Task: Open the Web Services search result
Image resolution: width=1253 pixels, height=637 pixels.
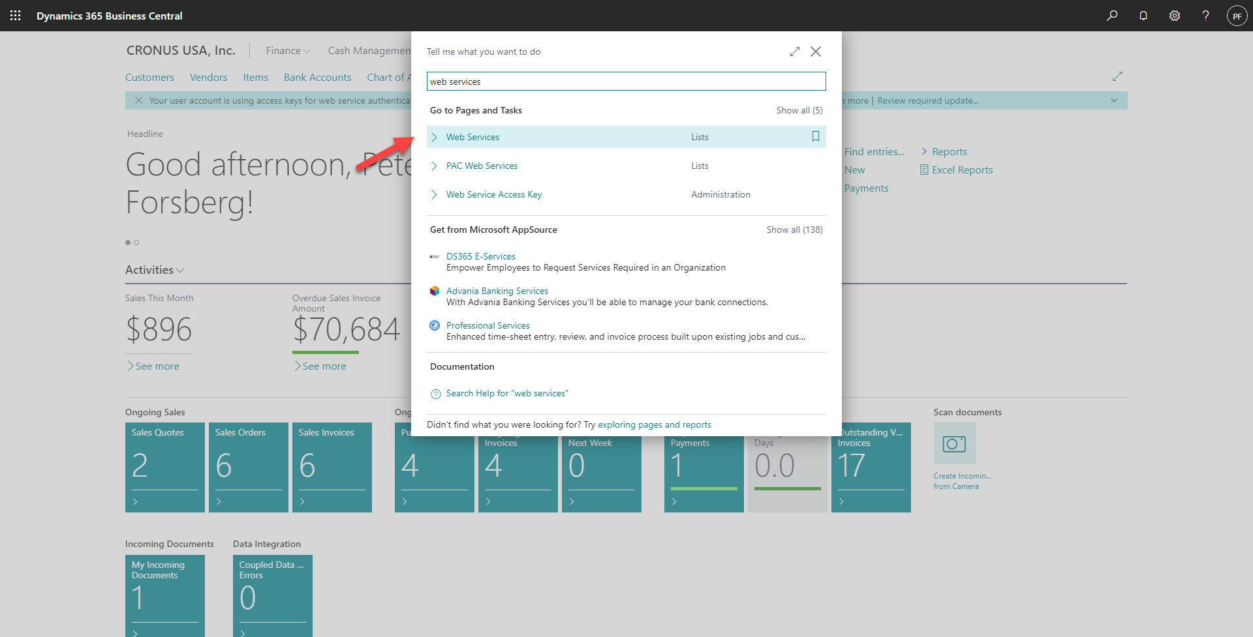Action: point(472,137)
